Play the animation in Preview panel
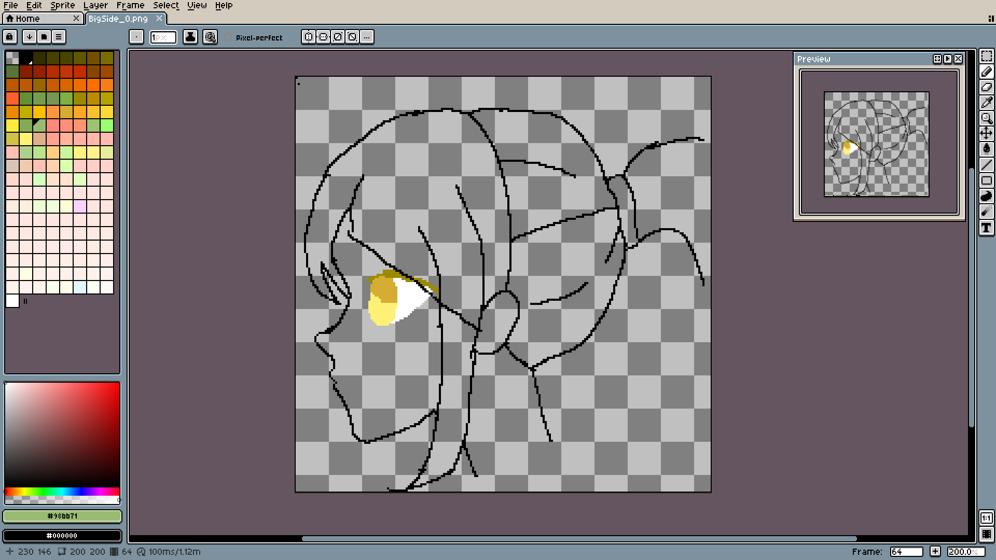Screen dimensions: 996x560 point(948,59)
